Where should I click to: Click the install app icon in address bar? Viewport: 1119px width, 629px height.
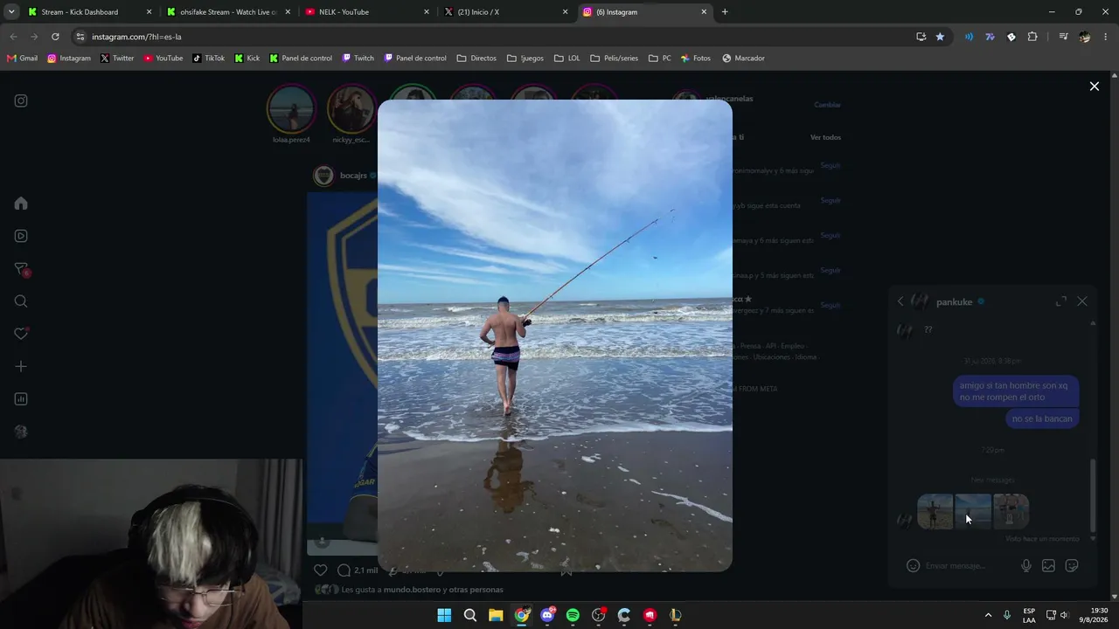click(921, 37)
